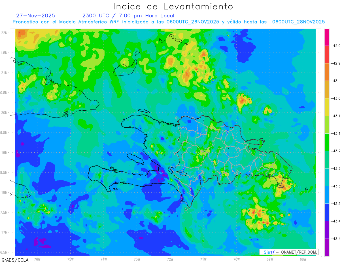Image resolution: width=340 pixels, height=263 pixels.
Task: Pick the yellow swatch in the color scale
Action: coord(327,107)
